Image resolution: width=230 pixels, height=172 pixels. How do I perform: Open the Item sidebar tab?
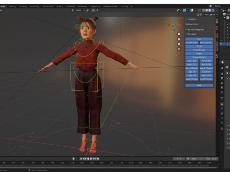tap(217, 21)
